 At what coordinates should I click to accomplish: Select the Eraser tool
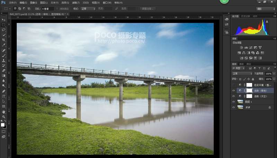click(x=4, y=70)
